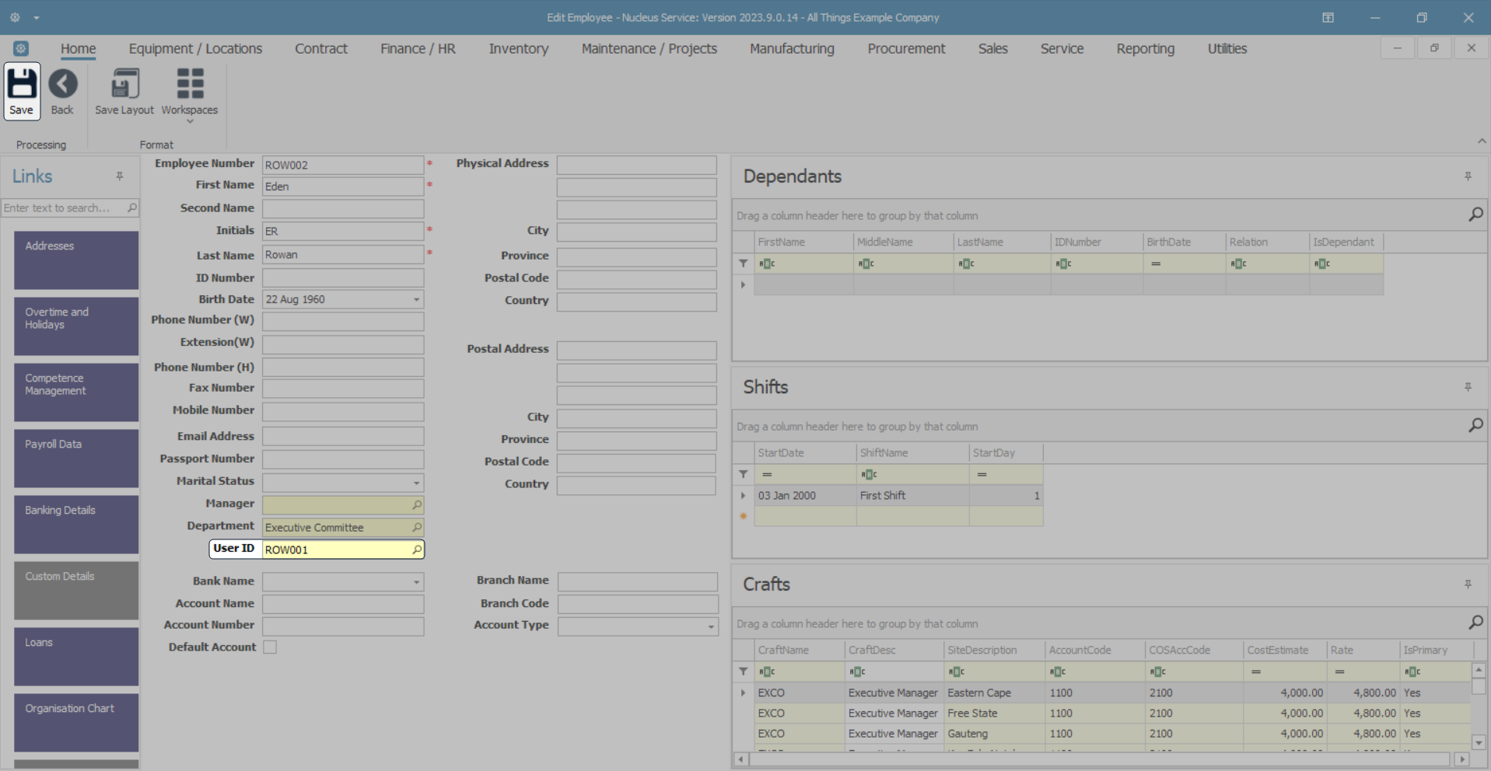
Task: Click the Crafts grid vertical scrollbar
Action: point(1479,706)
